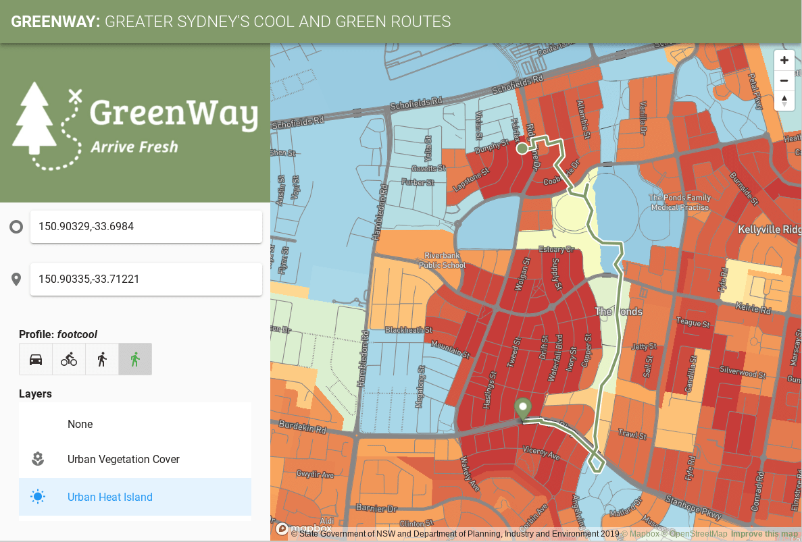Click the Stanhope Pkwy label
This screenshot has height=542, width=802.
click(694, 506)
